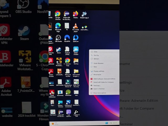168x126 pixels.
Task: Select the Firefox desktop icon
Action: [x=76, y=15]
